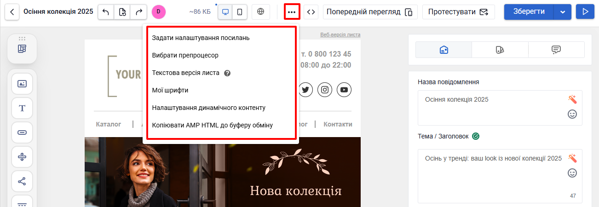Click the email title Осіння колекція 2025

[x=58, y=11]
